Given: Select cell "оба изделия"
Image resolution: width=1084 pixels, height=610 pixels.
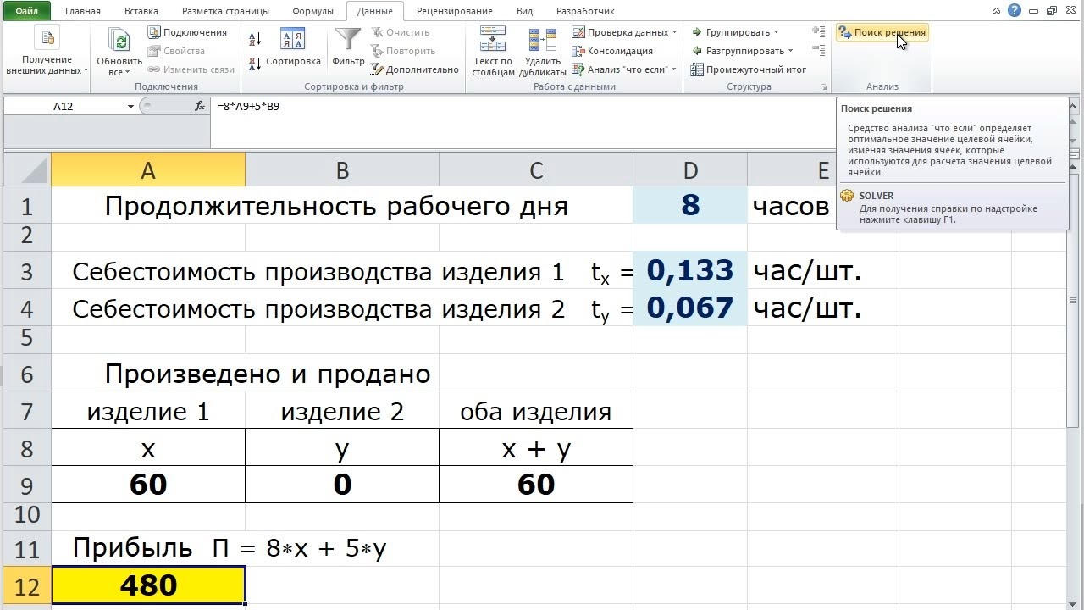Looking at the screenshot, I should [536, 412].
